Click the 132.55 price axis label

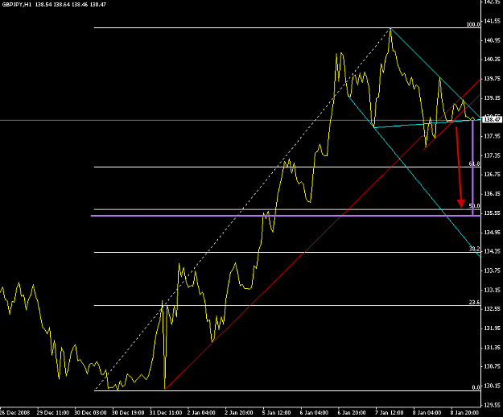pyautogui.click(x=492, y=309)
